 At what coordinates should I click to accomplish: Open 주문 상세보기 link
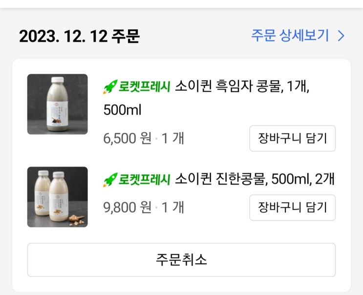[290, 36]
